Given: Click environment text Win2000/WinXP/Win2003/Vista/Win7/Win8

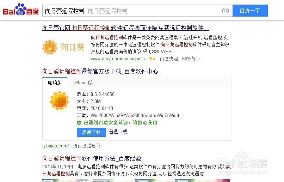Looking at the screenshot, I should (135, 115).
